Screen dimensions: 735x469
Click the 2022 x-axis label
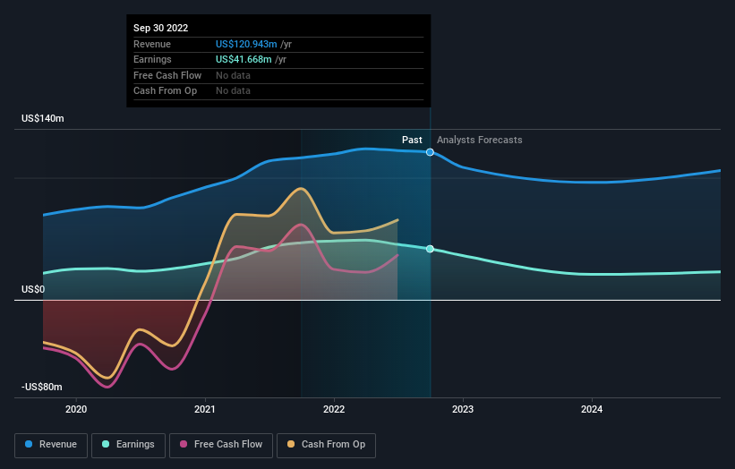tap(334, 409)
